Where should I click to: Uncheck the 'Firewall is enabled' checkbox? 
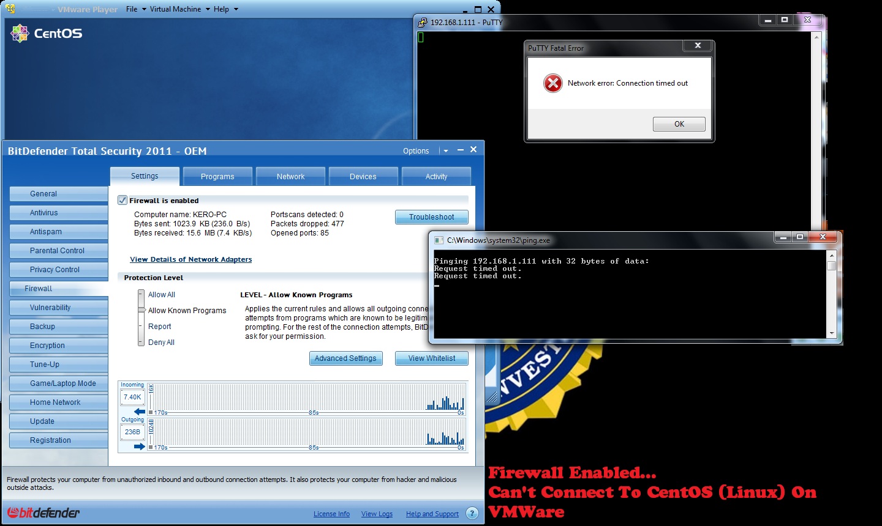pos(123,200)
